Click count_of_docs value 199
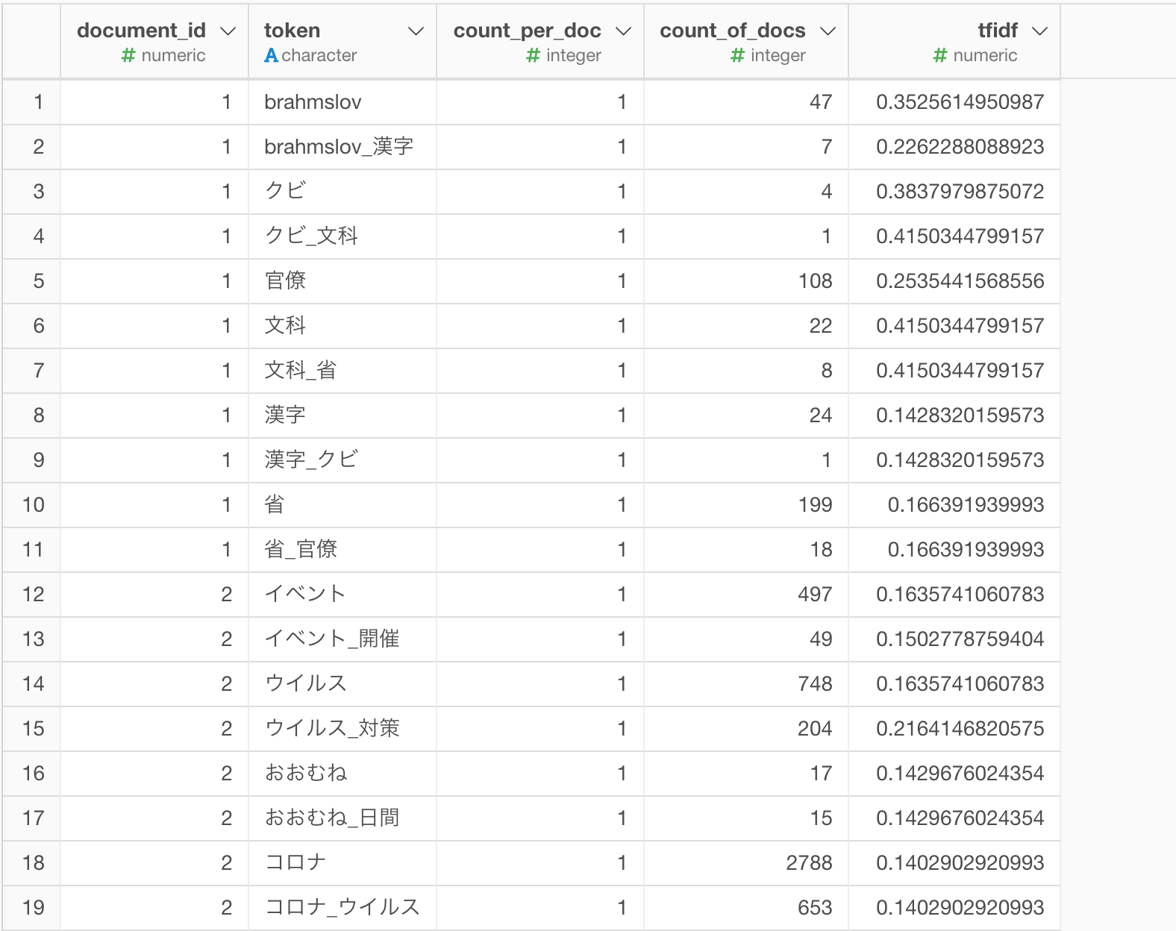The image size is (1176, 931). coord(815,505)
